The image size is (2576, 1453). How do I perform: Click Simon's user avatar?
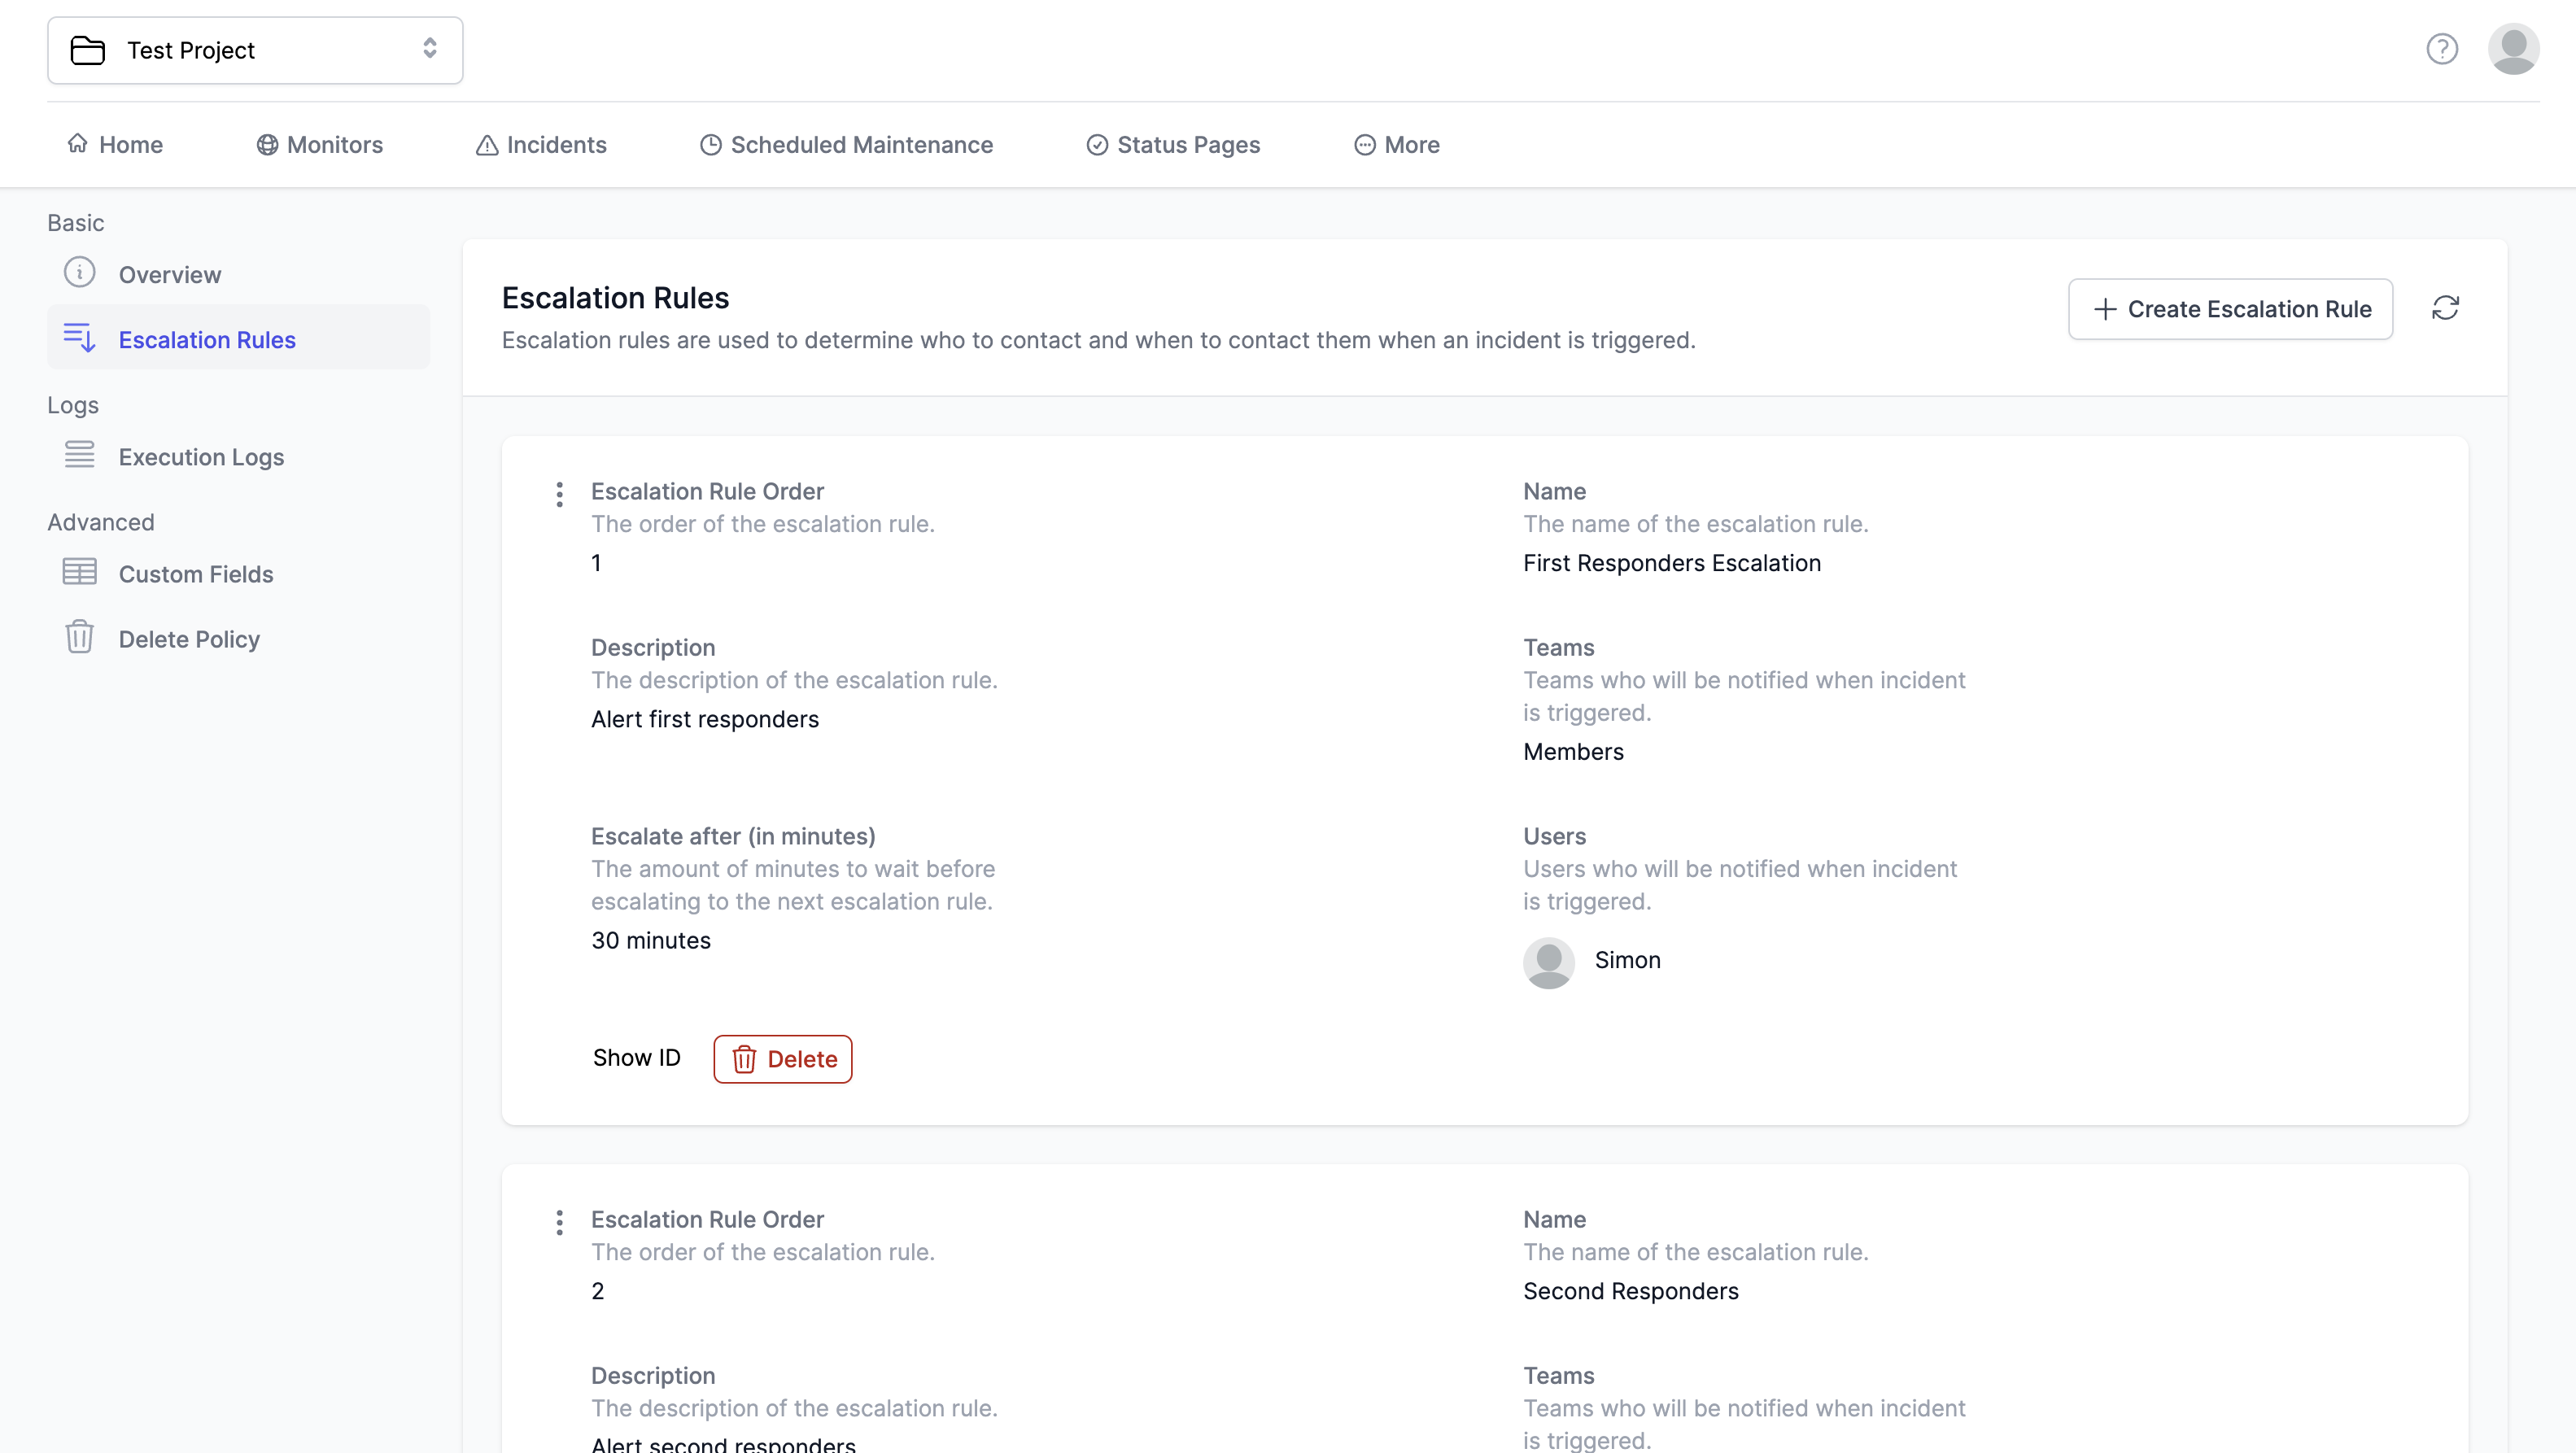[x=1549, y=962]
